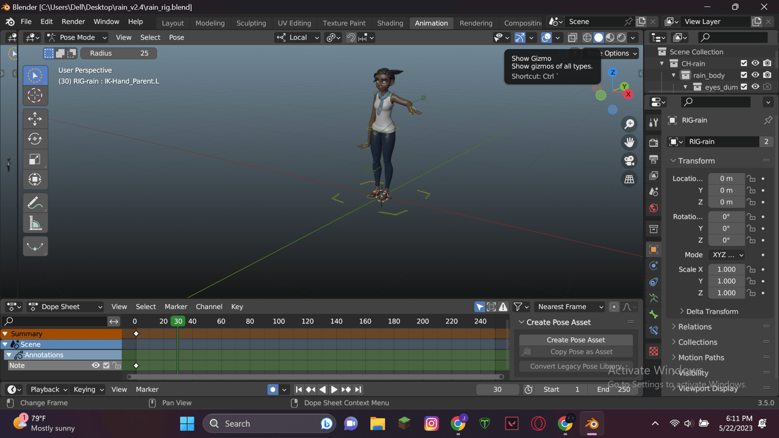779x438 pixels.
Task: Open the Local transform orientation dropdown
Action: pos(297,38)
